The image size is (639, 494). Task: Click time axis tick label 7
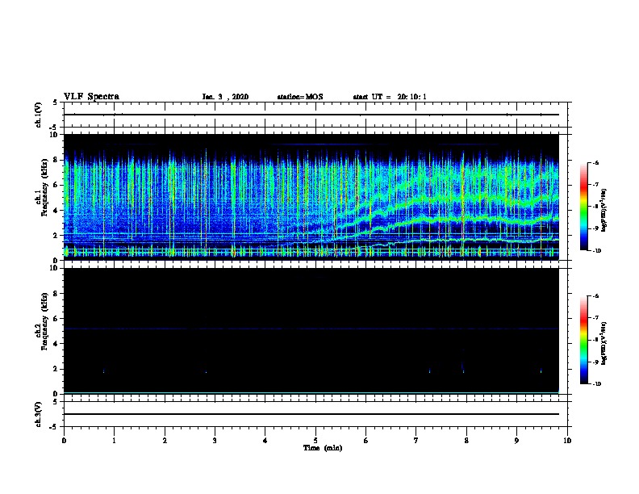416,441
